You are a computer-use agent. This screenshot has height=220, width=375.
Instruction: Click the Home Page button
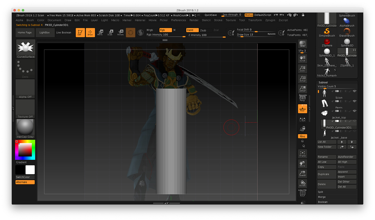pos(25,32)
